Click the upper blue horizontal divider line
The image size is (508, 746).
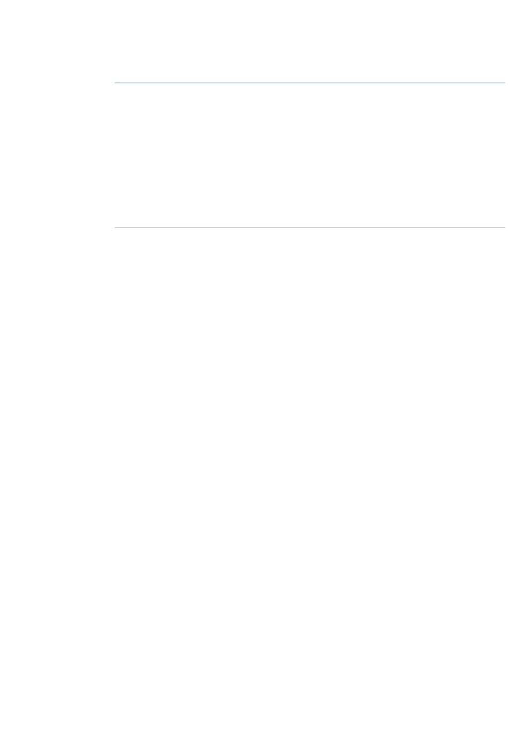point(310,83)
